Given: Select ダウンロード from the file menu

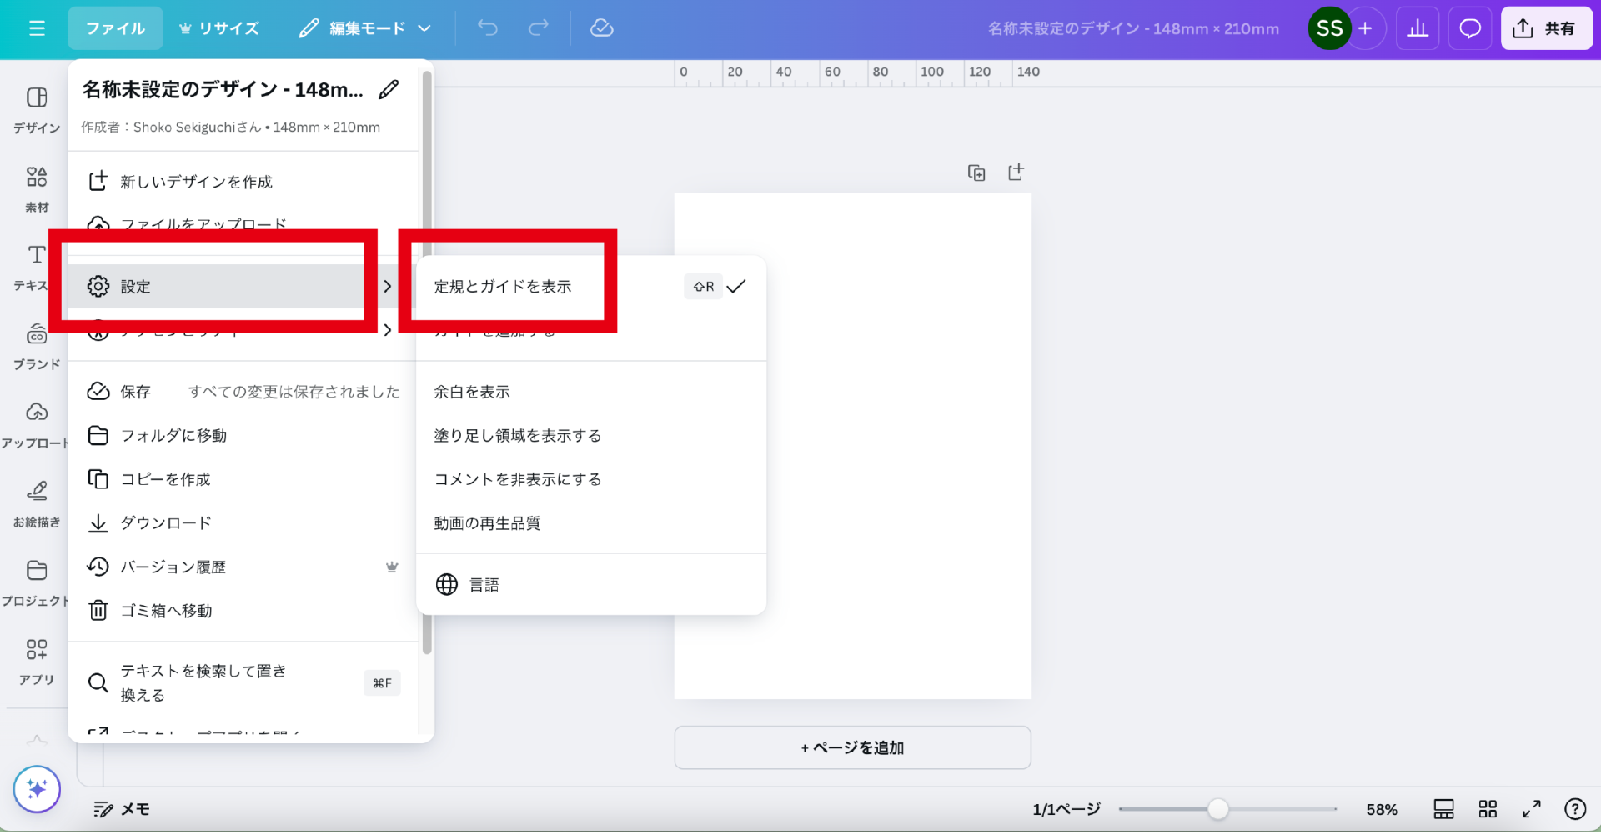Looking at the screenshot, I should point(166,523).
